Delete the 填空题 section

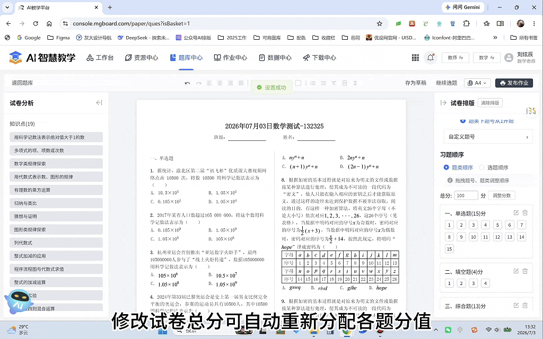pos(525,271)
